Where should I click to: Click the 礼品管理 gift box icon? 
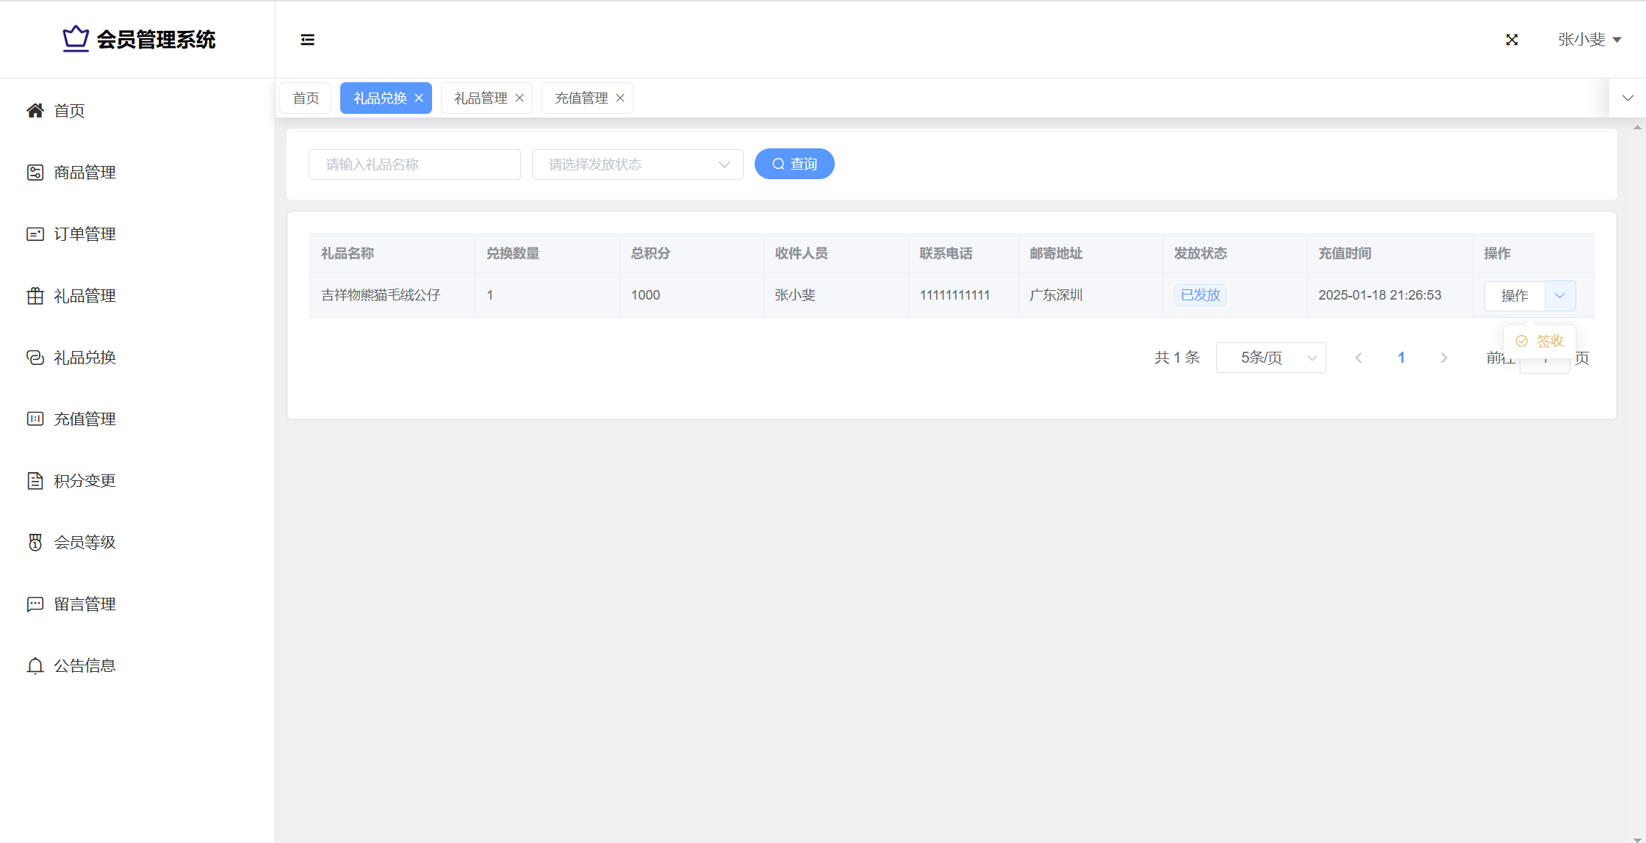[35, 296]
